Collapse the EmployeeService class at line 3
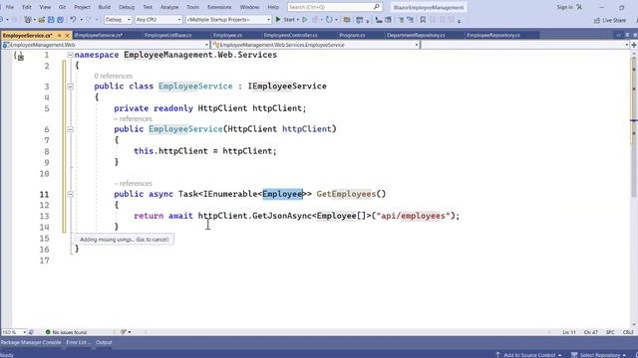 pyautogui.click(x=70, y=87)
